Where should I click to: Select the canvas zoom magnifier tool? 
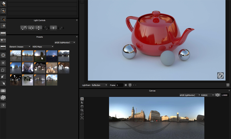pos(82,110)
